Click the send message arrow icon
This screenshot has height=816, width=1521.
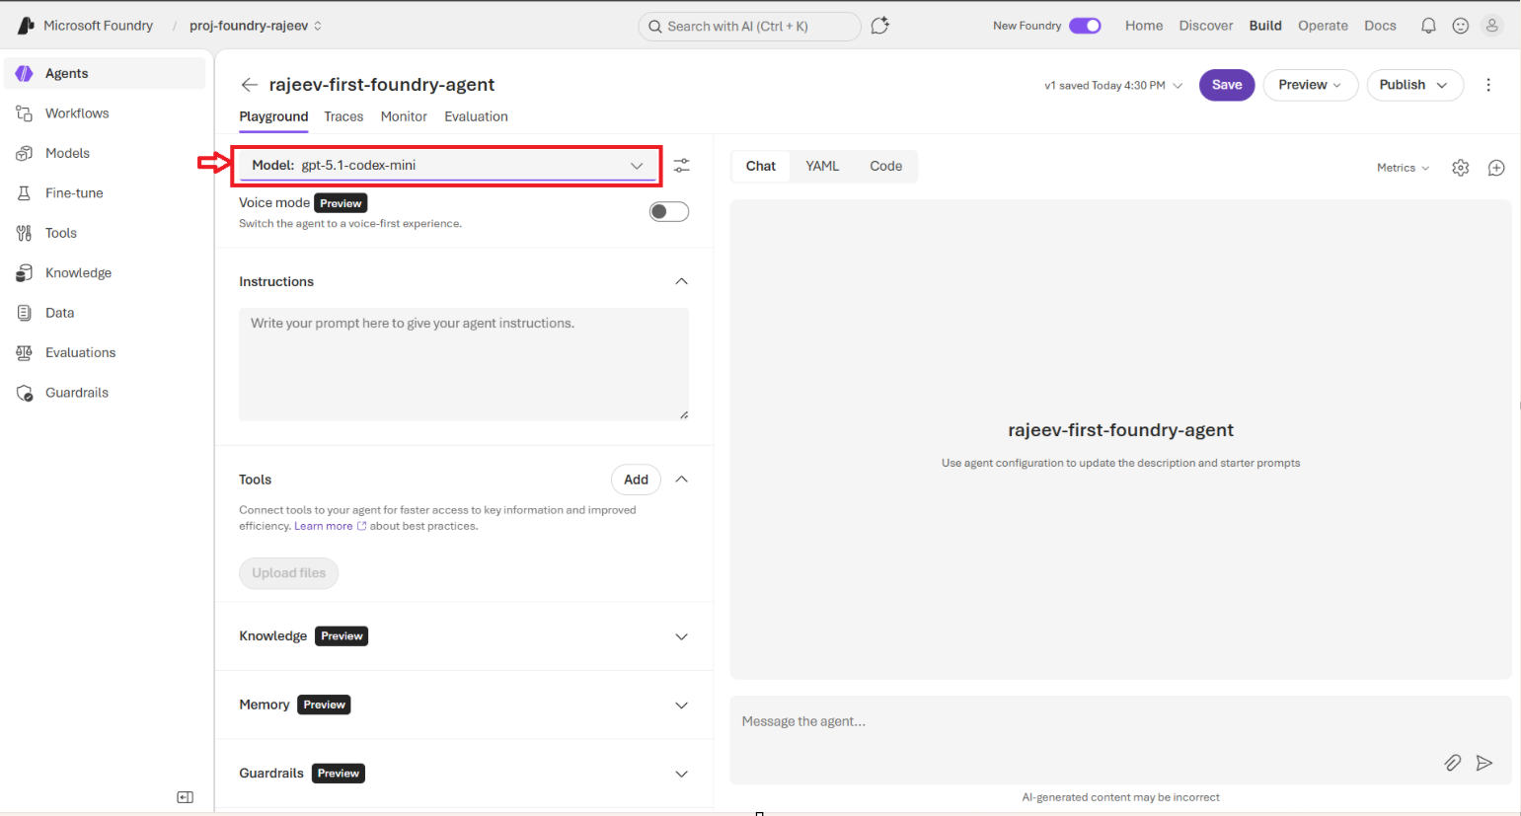(x=1483, y=763)
